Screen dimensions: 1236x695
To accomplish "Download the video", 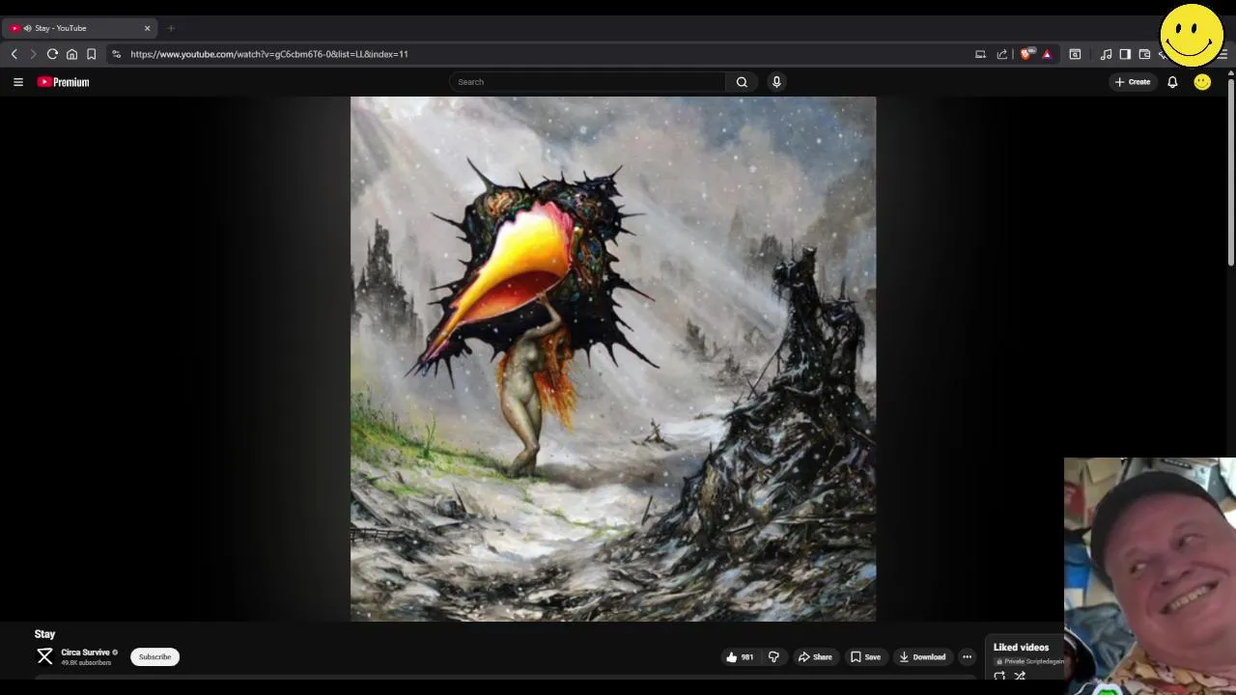I will [x=922, y=657].
